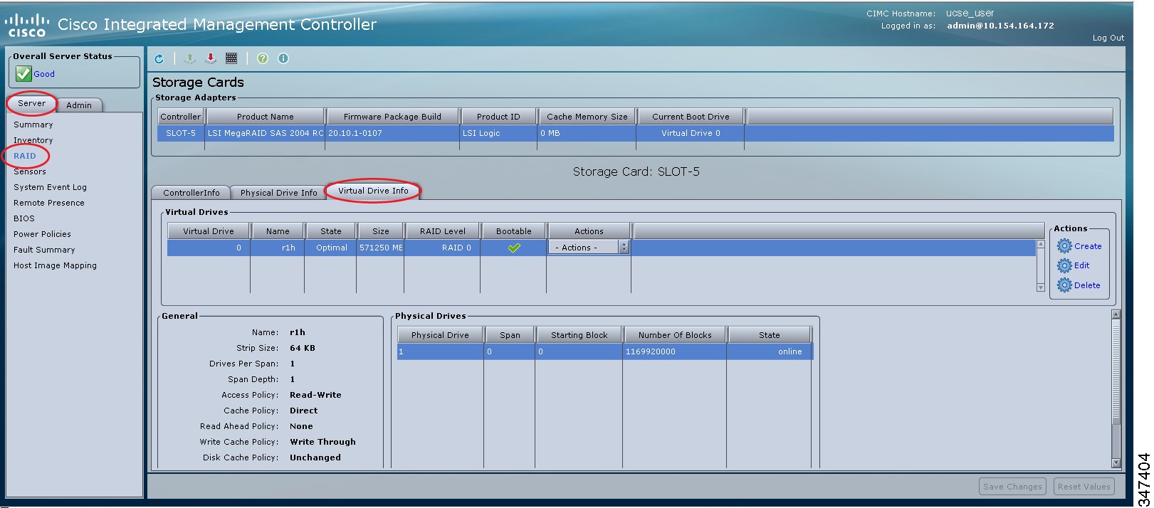The height and width of the screenshot is (508, 1154).
Task: Open Summary in the Server menu
Action: tap(33, 125)
